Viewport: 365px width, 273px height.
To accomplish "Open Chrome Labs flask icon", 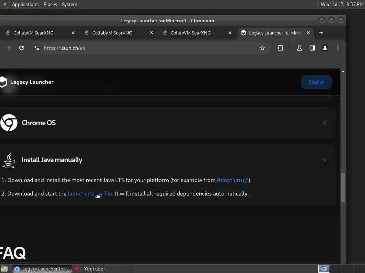I will click(299, 48).
